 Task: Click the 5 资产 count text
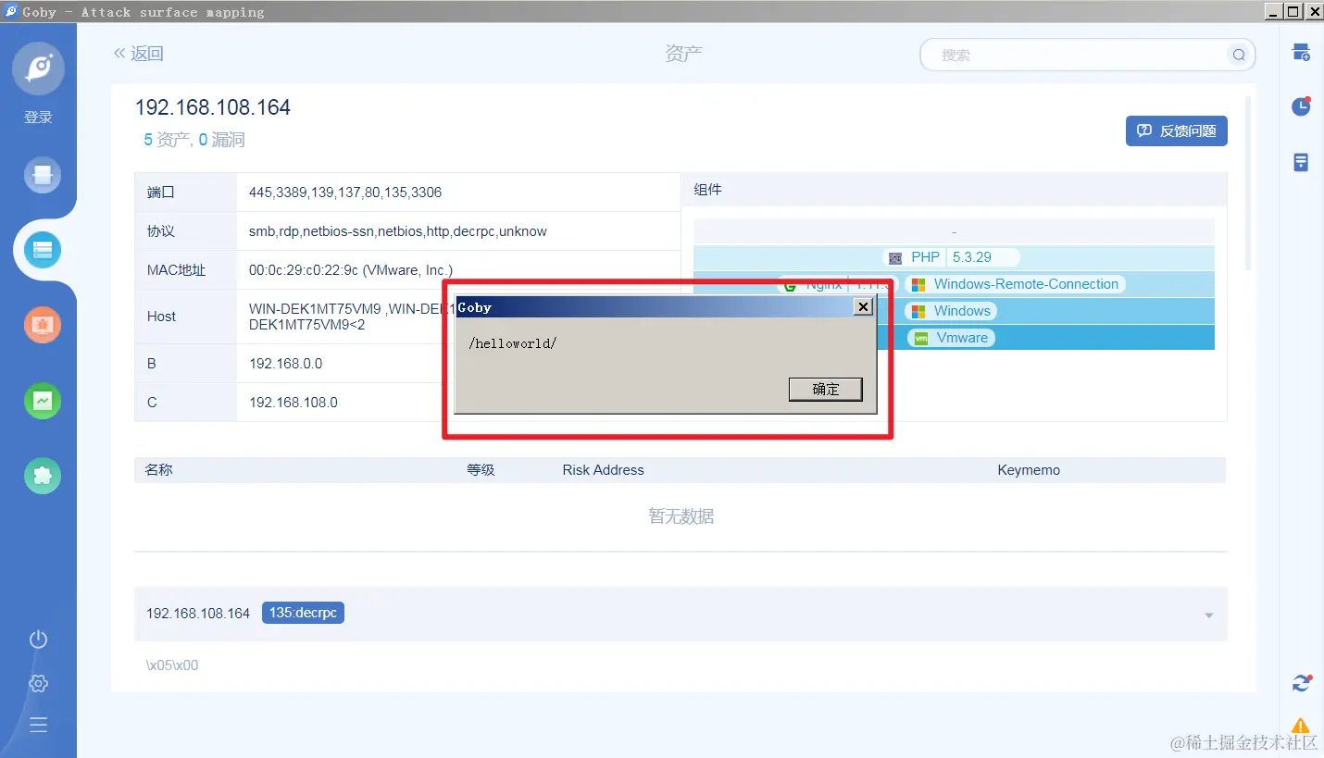pyautogui.click(x=167, y=140)
